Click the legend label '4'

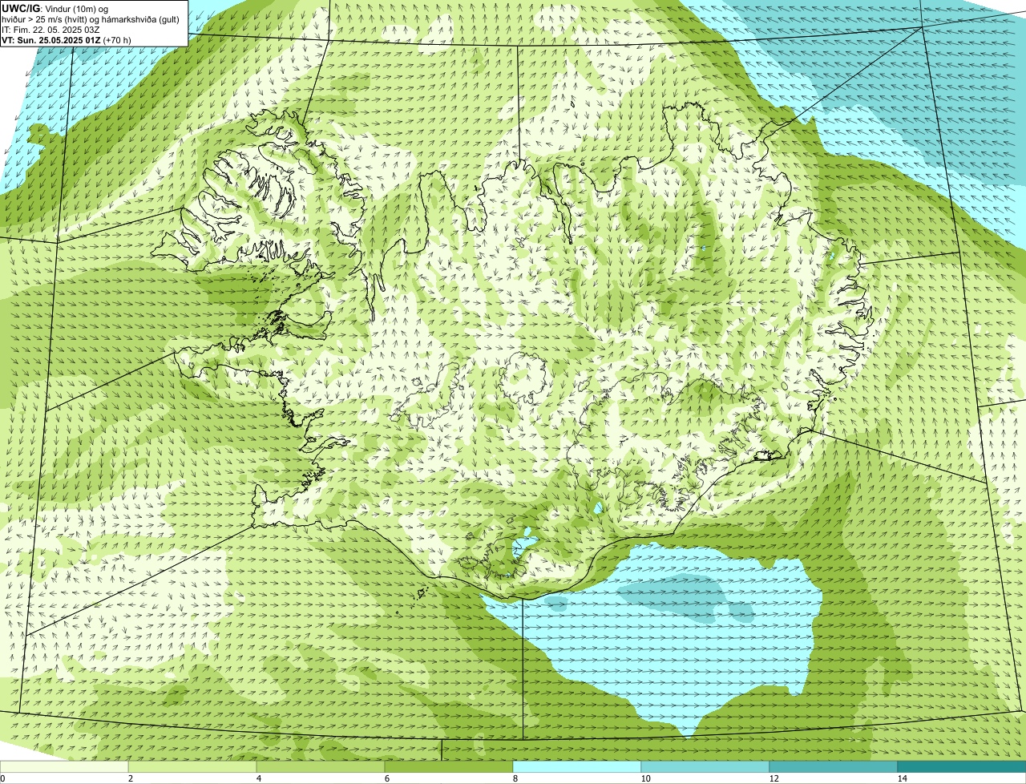[x=258, y=778]
